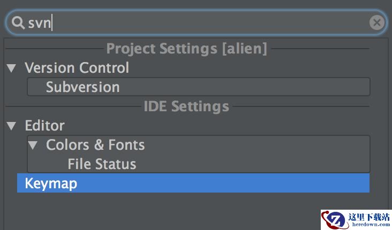Image resolution: width=392 pixels, height=230 pixels.
Task: Collapse the Colors & Fonts subtree arrow
Action: tap(33, 145)
